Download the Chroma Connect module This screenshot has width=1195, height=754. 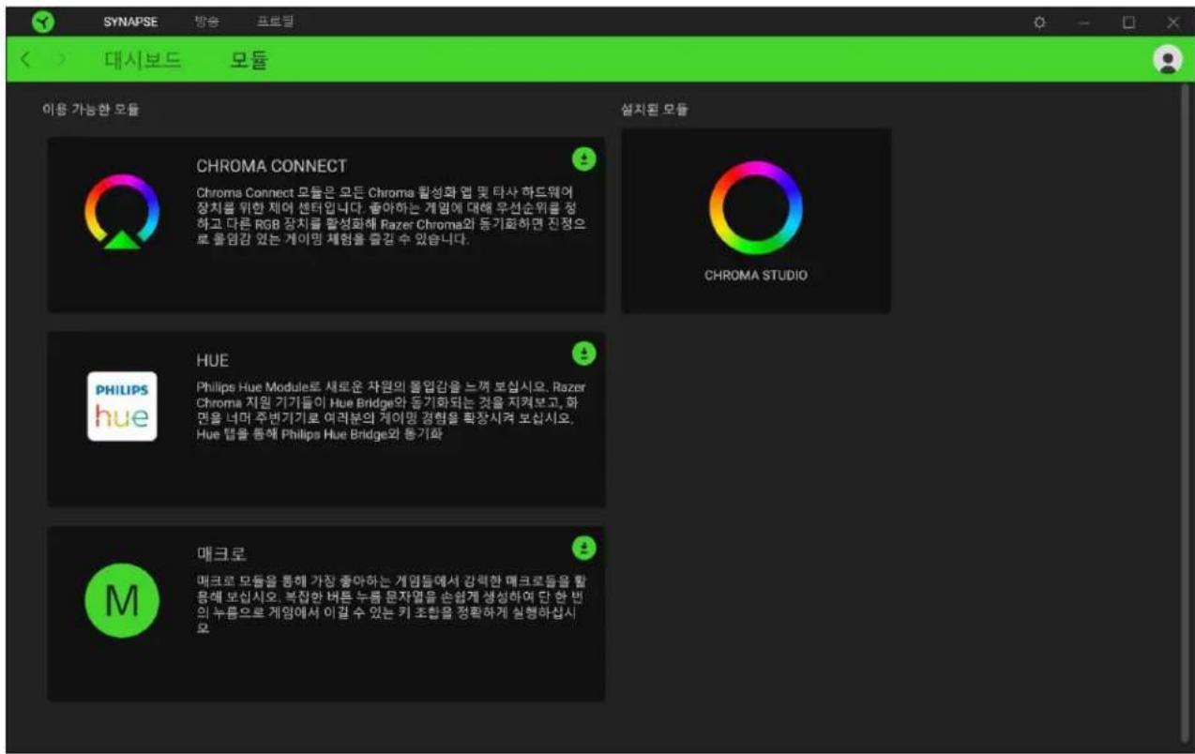[584, 159]
